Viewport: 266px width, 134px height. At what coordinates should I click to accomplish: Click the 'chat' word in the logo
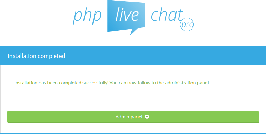tap(167, 15)
